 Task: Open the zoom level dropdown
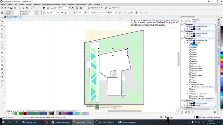pos(69,8)
